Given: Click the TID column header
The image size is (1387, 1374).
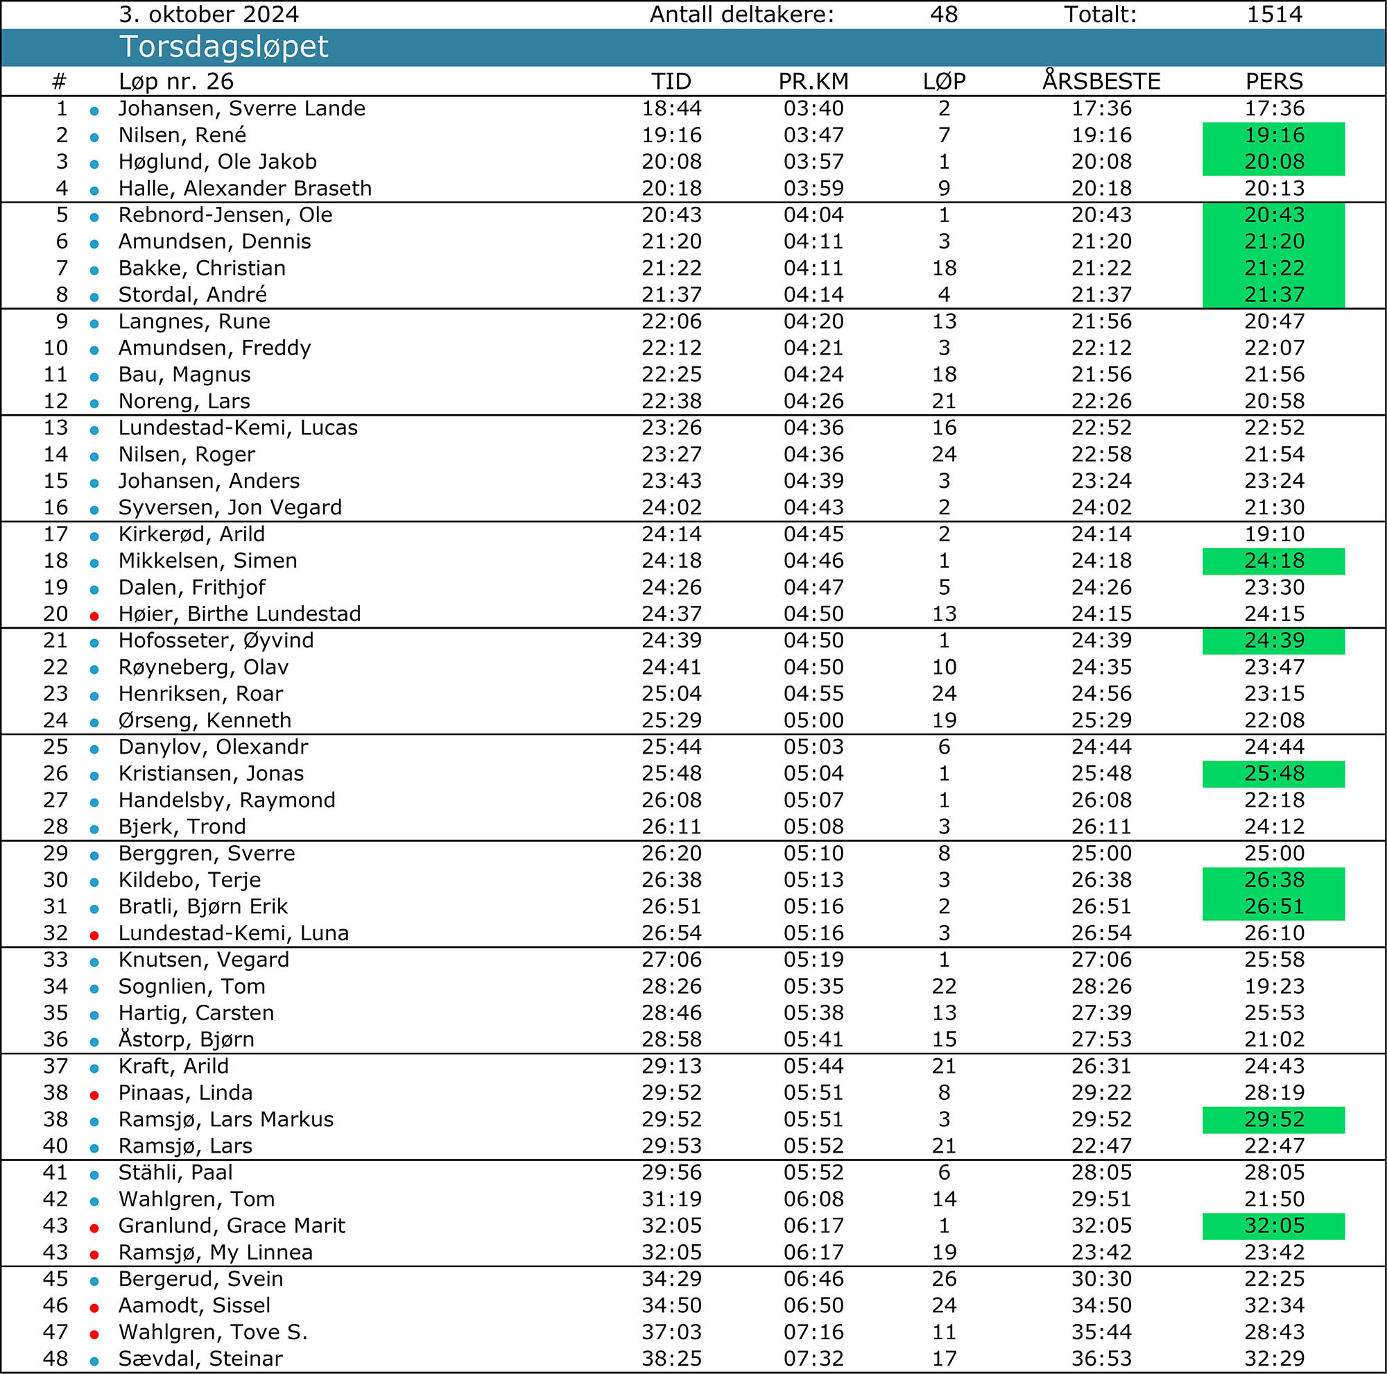Looking at the screenshot, I should (671, 81).
